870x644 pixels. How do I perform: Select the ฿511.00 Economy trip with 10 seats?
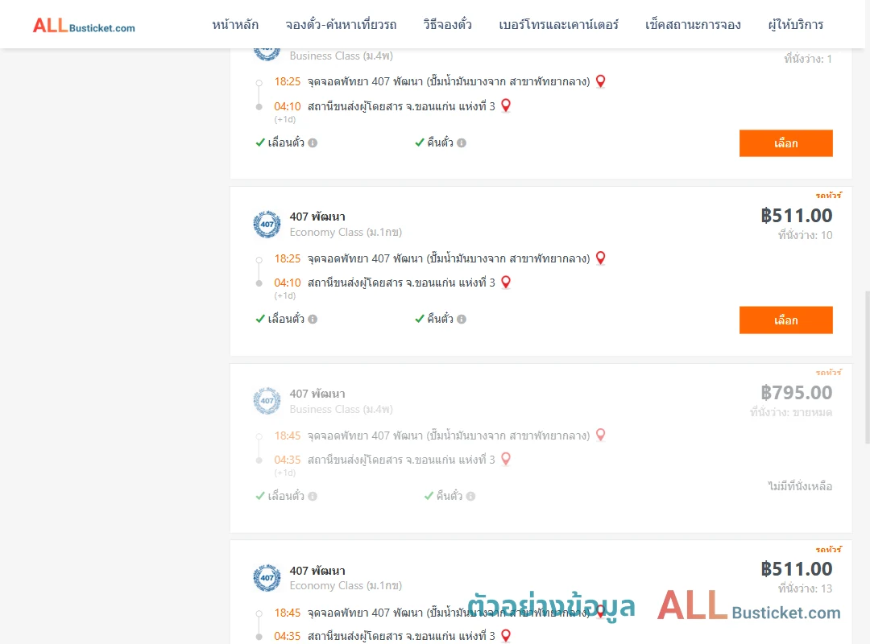coord(785,320)
